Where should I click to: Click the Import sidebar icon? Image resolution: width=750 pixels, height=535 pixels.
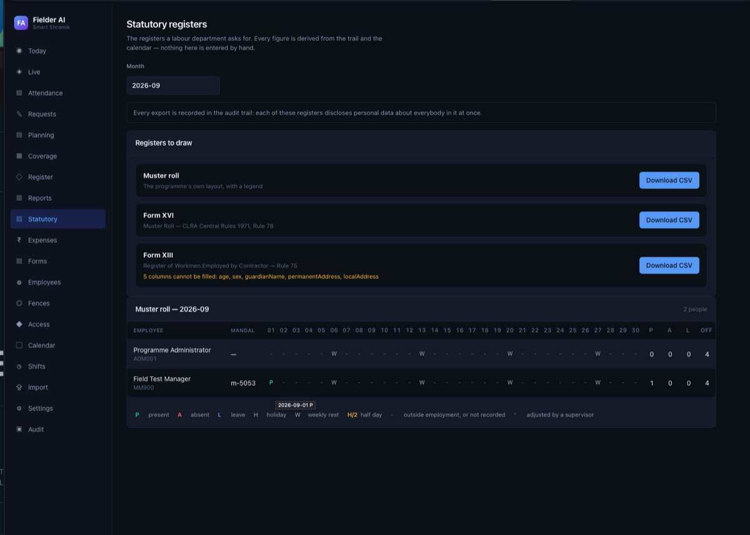tap(19, 387)
